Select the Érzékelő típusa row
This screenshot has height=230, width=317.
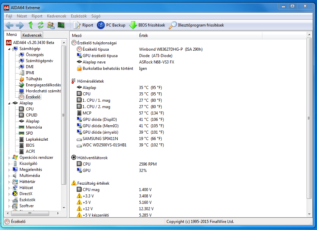tap(140, 49)
